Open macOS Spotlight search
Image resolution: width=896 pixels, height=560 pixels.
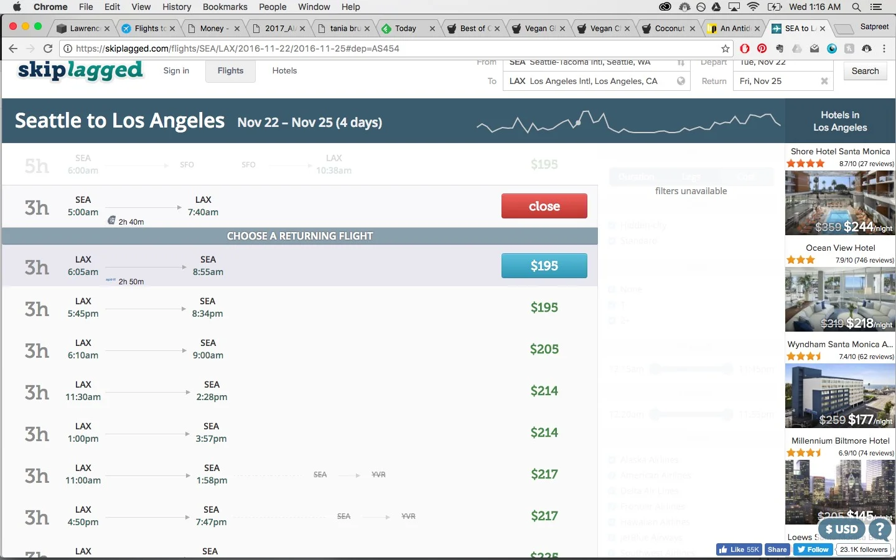pyautogui.click(x=857, y=7)
